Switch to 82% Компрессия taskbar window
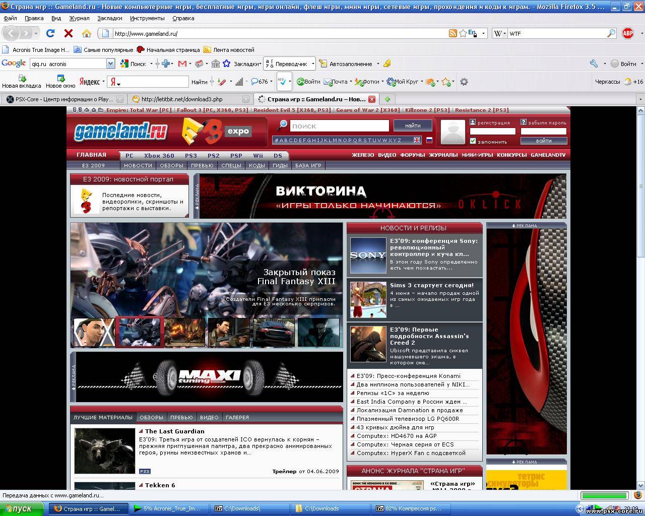The width and height of the screenshot is (645, 516). point(411,509)
